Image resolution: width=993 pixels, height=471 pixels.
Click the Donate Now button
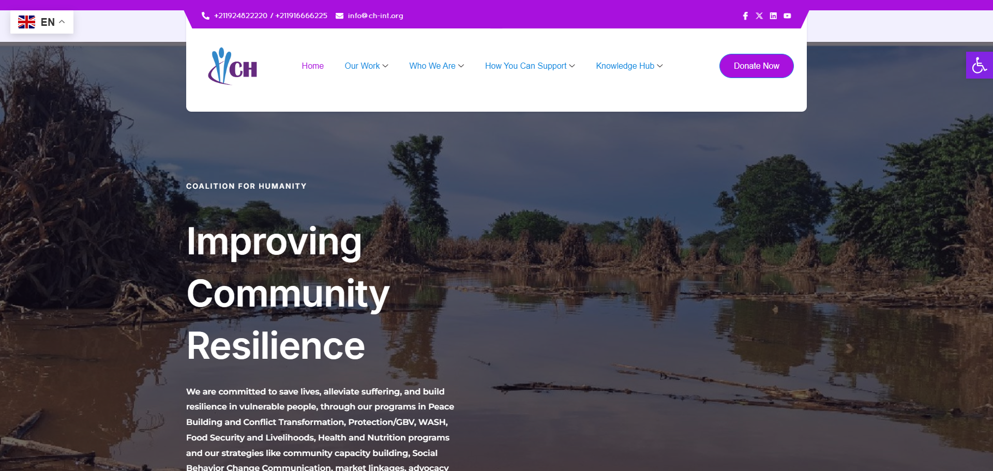756,66
